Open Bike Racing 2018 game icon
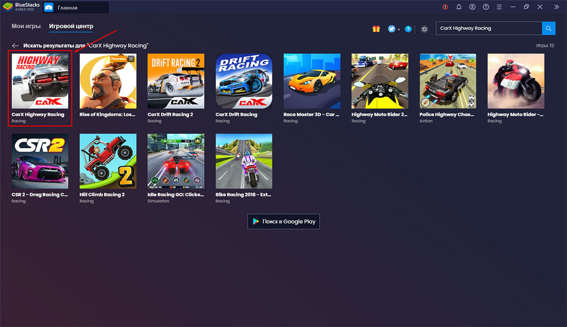This screenshot has height=327, width=567. [244, 161]
